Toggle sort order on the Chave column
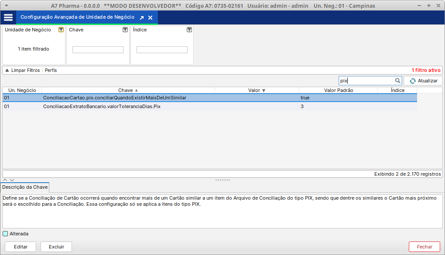 [x=127, y=90]
